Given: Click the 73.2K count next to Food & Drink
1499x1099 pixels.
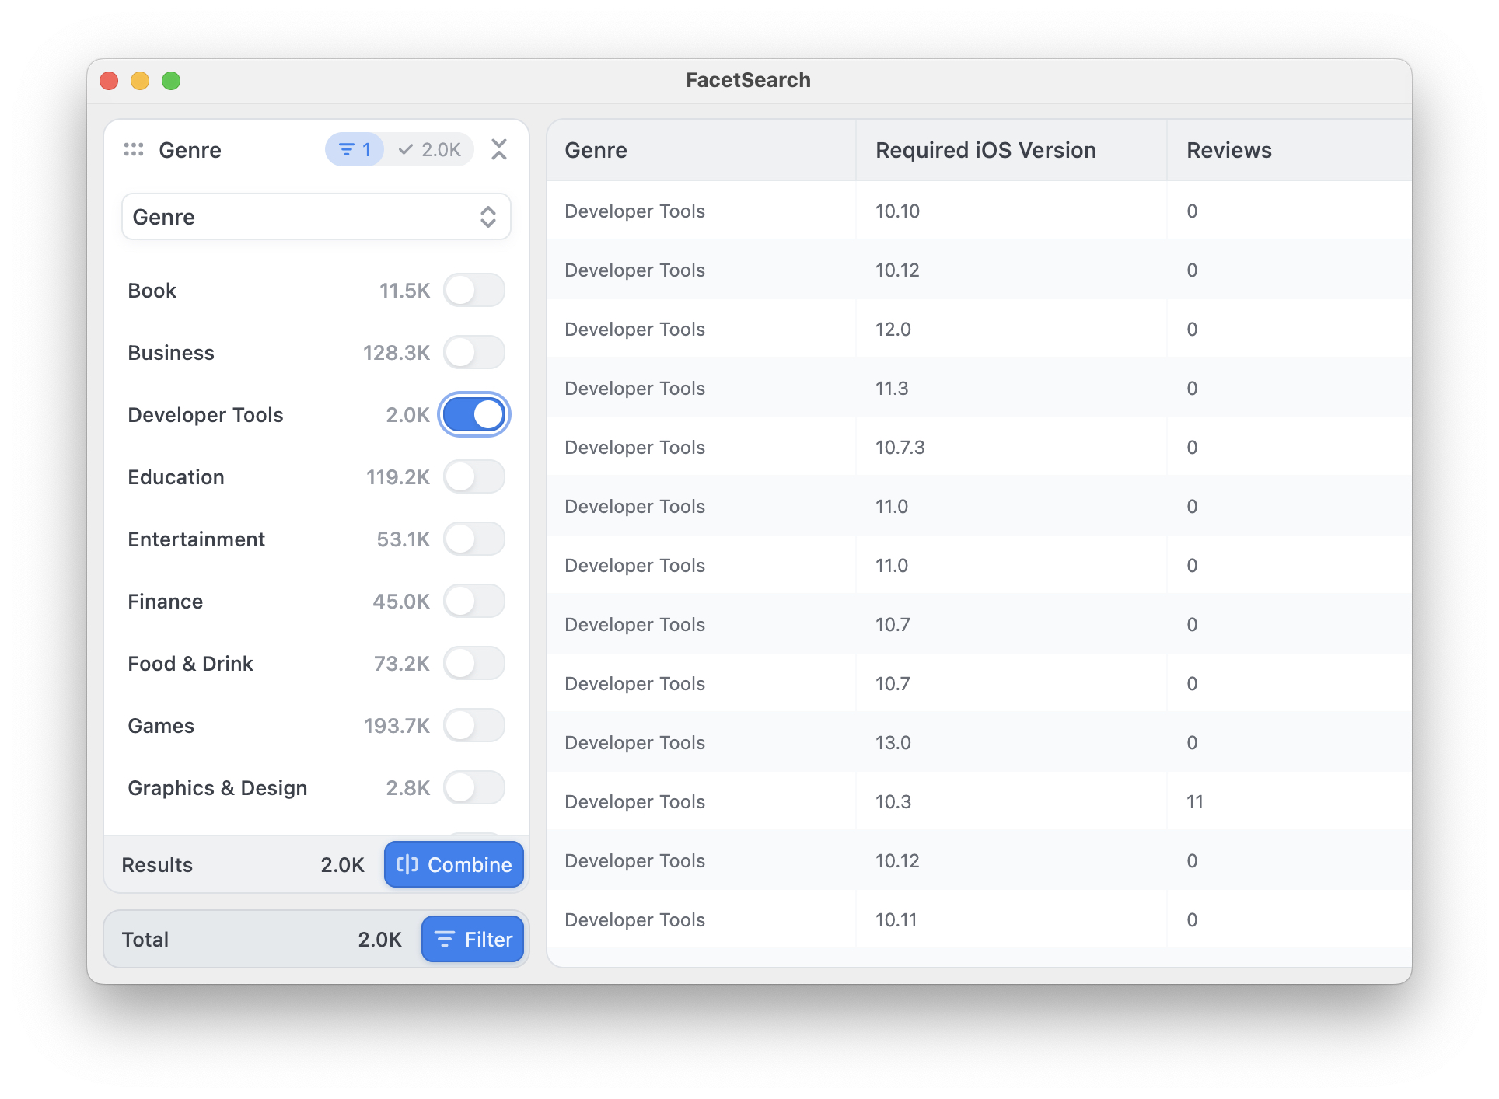Looking at the screenshot, I should 402,664.
